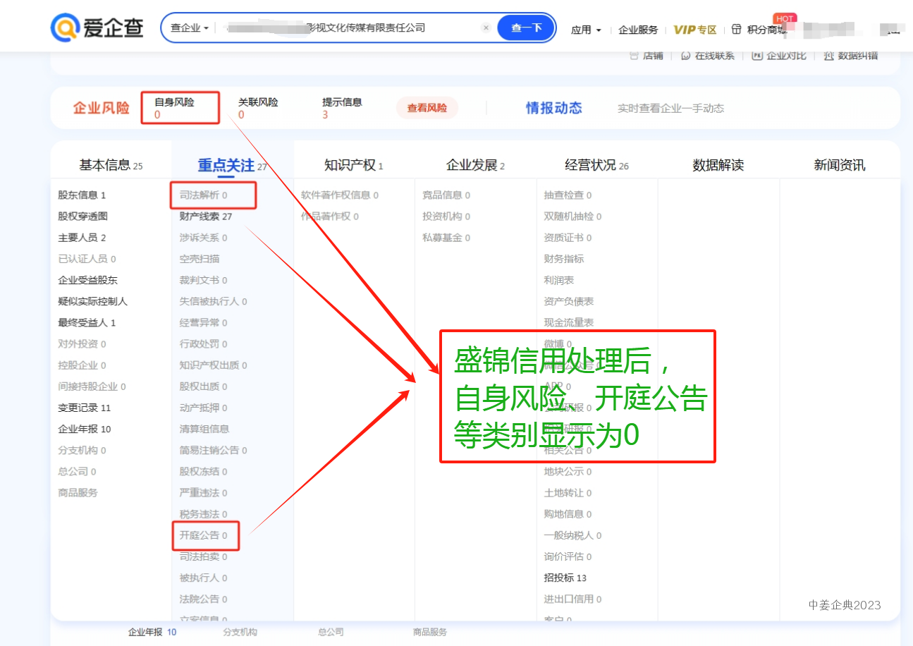Click 作品著作权 0 item
Viewport: 913px width, 646px height.
(x=330, y=217)
